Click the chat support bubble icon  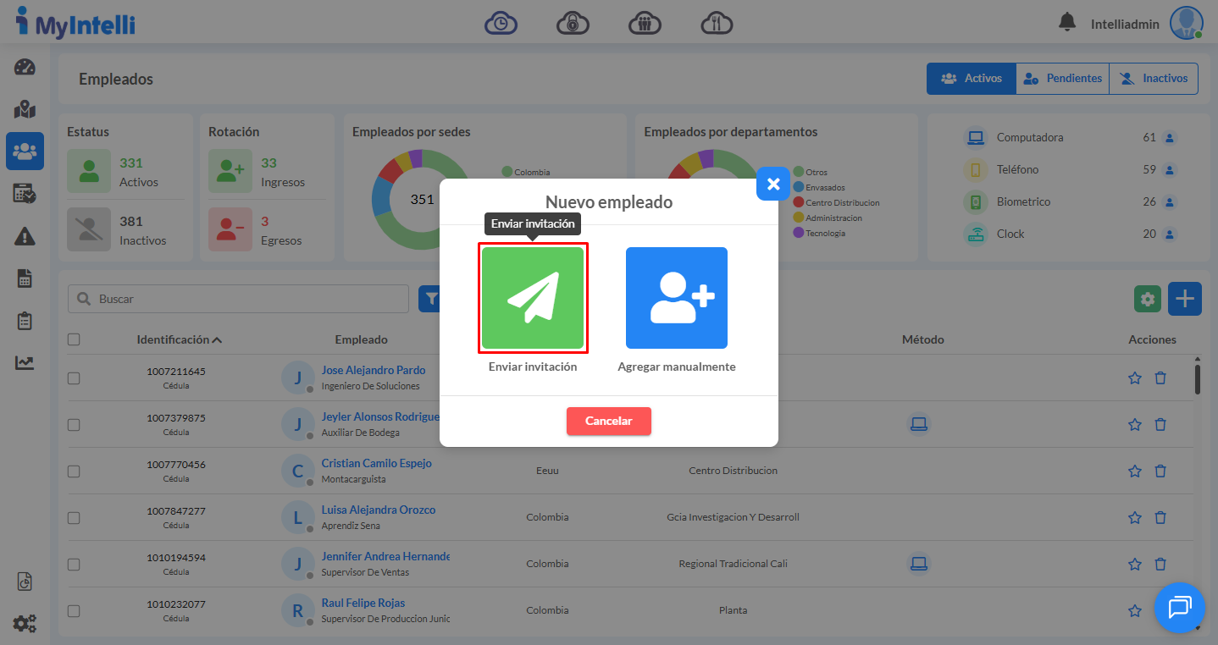(1179, 607)
